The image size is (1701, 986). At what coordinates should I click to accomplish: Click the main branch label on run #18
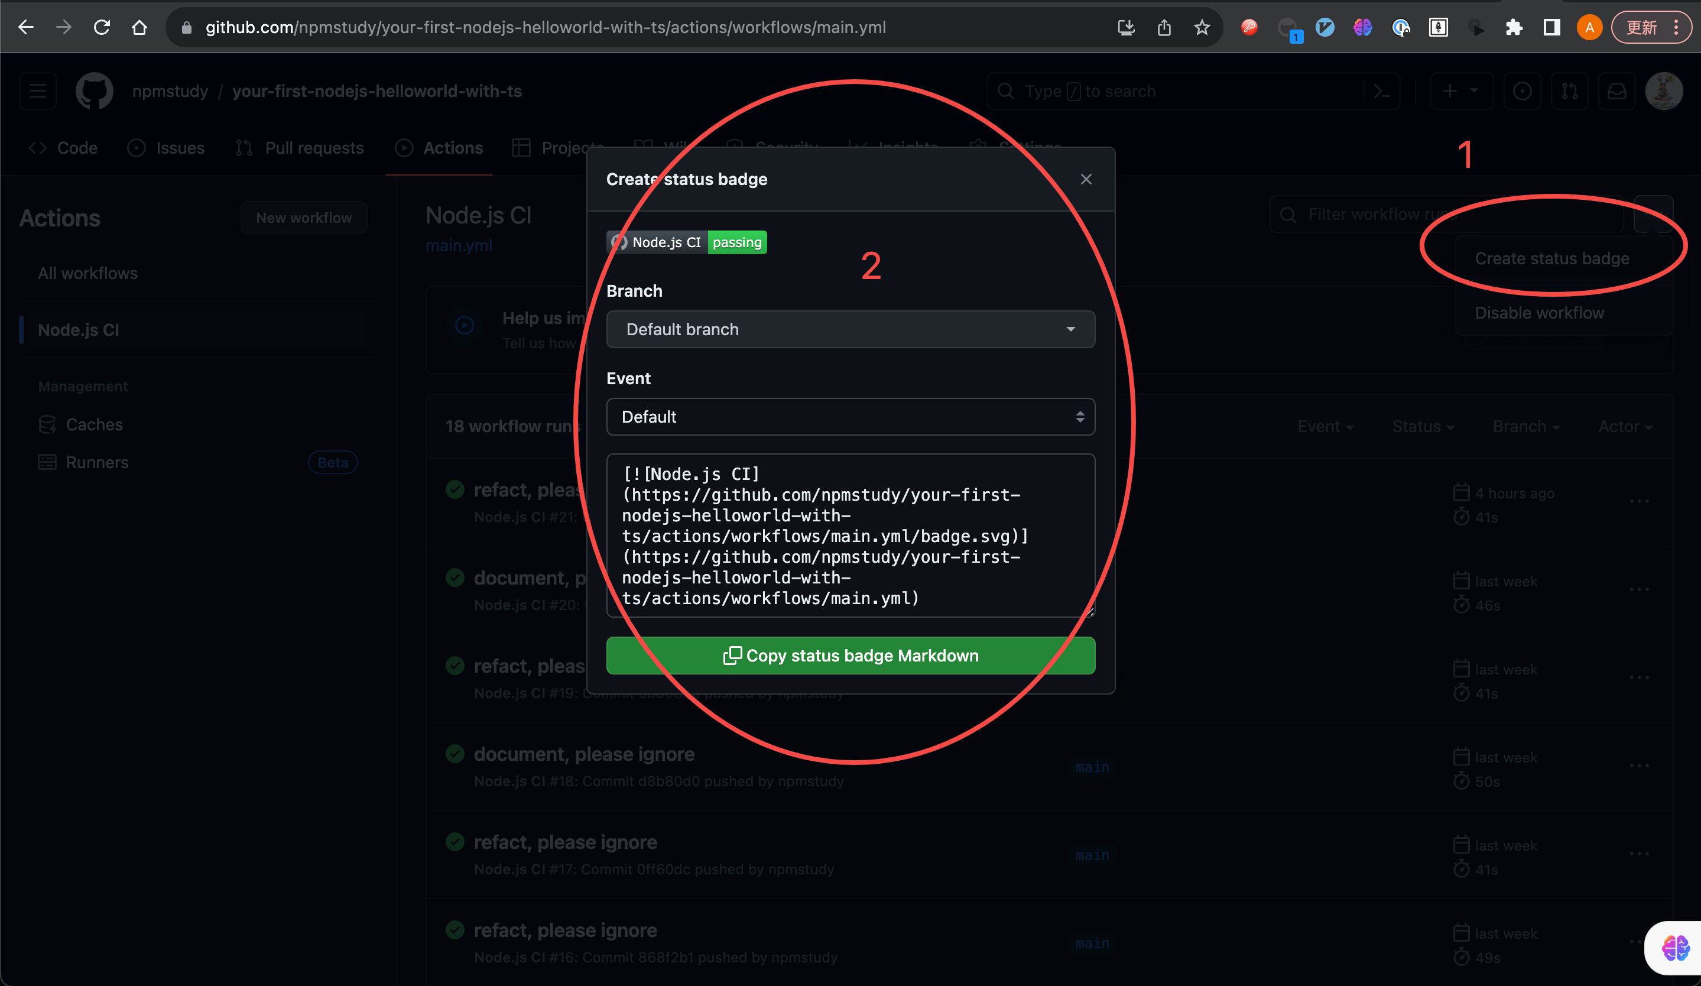tap(1092, 767)
